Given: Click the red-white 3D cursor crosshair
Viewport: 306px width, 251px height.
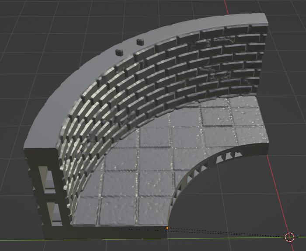Looking at the screenshot, I should point(289,237).
